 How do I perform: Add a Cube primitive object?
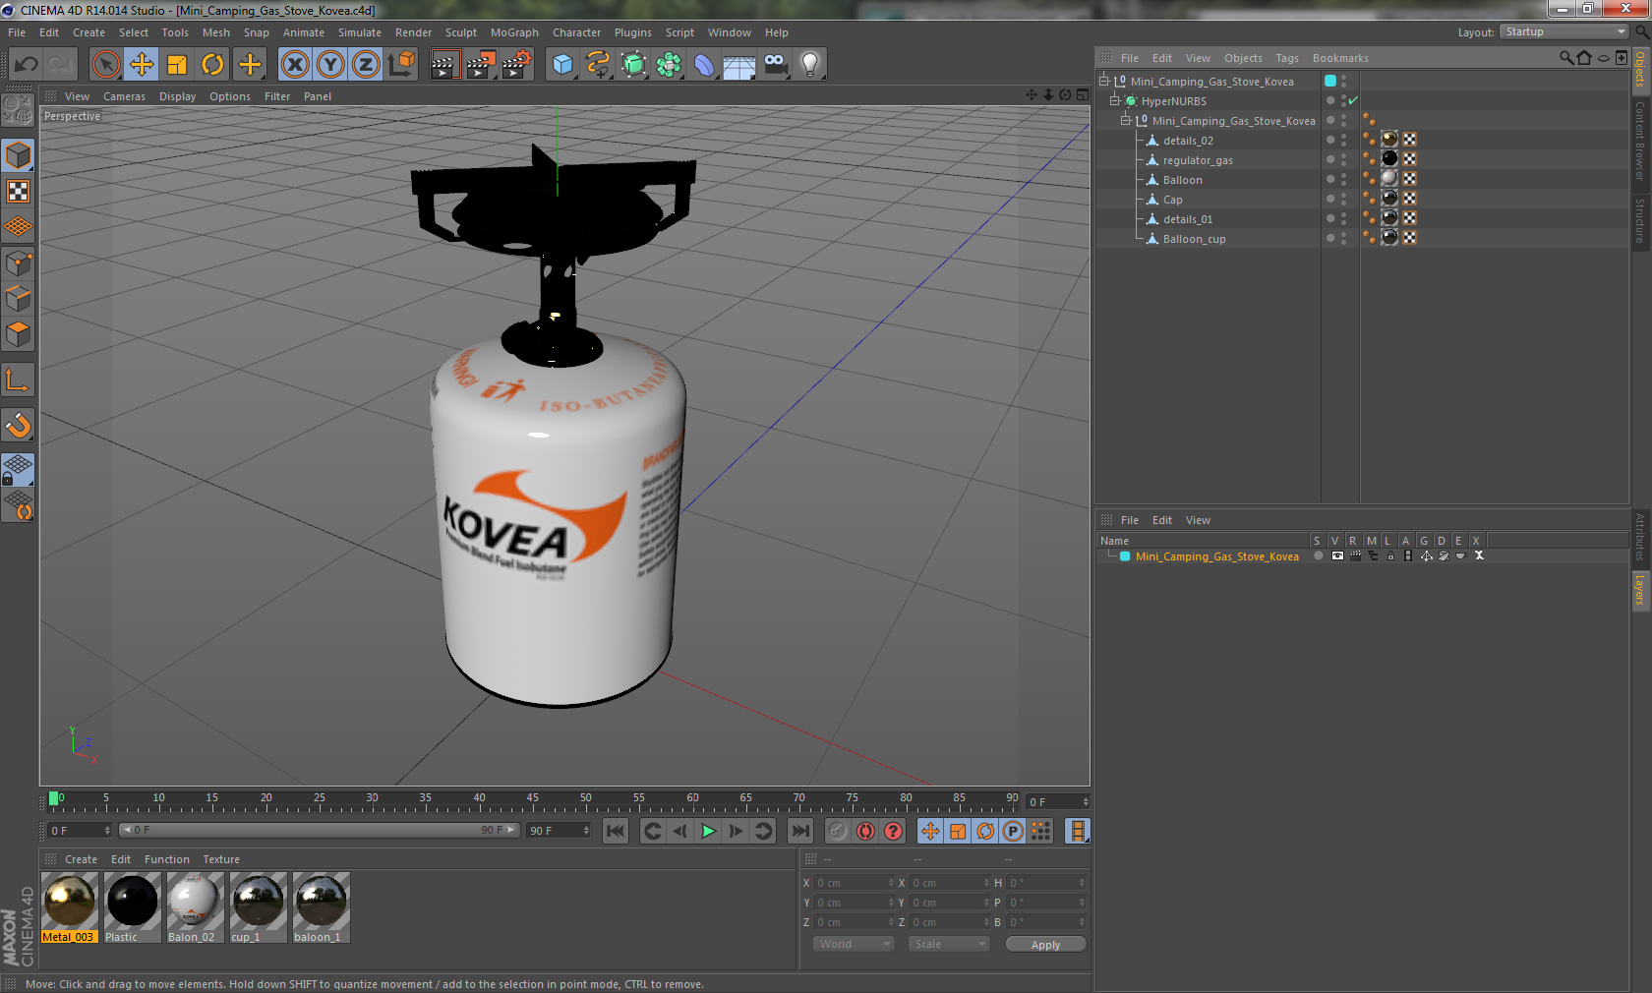coord(562,65)
